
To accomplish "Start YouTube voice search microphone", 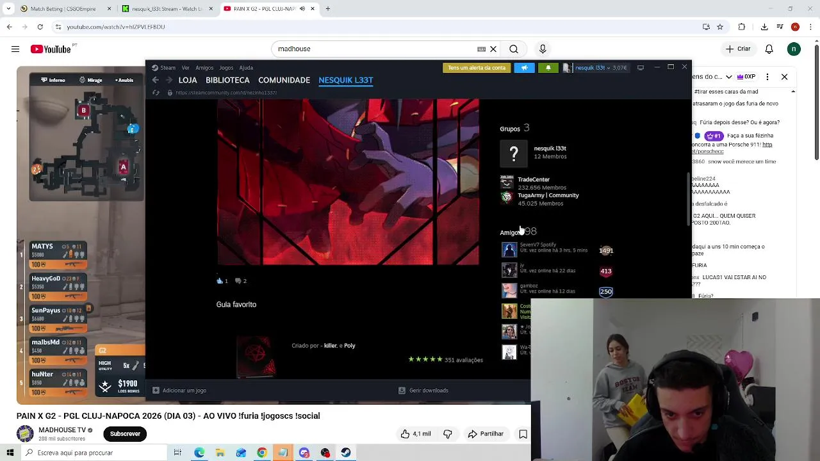I will (543, 49).
